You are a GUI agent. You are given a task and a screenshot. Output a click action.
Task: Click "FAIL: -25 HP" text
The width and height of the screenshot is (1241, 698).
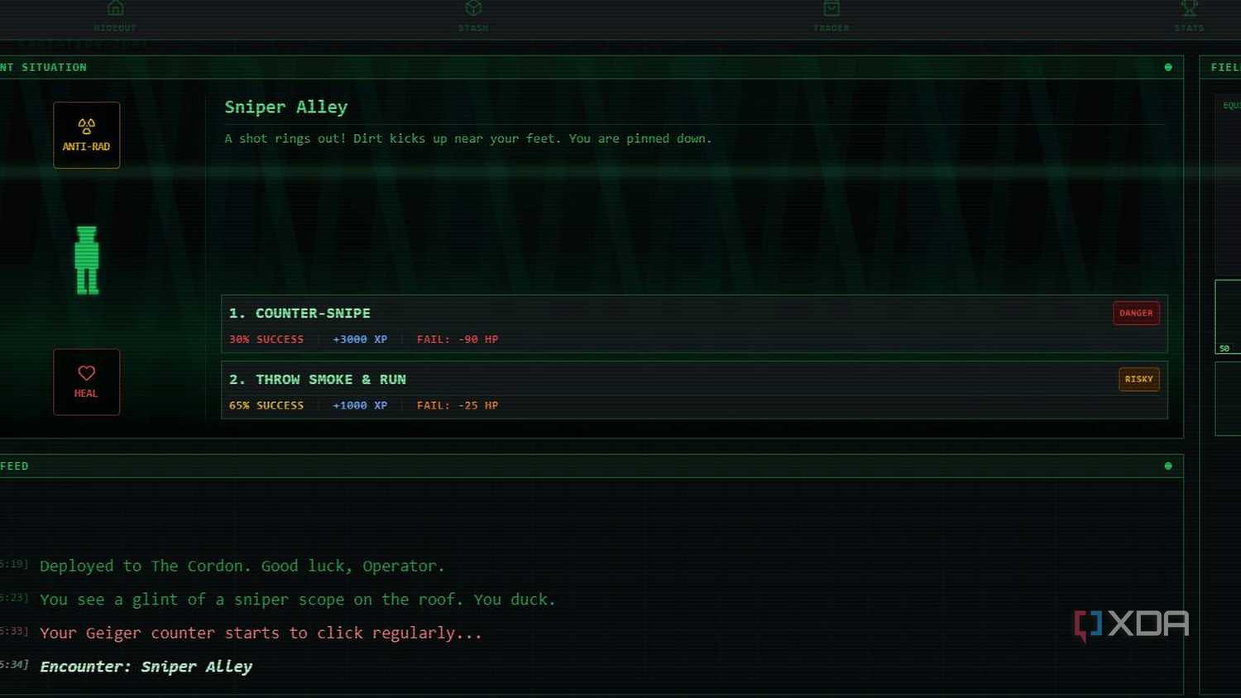[458, 405]
